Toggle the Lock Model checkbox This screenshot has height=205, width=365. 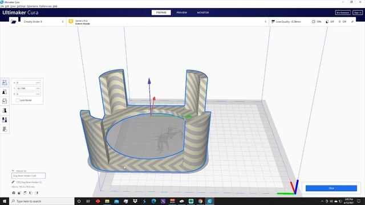[18, 100]
